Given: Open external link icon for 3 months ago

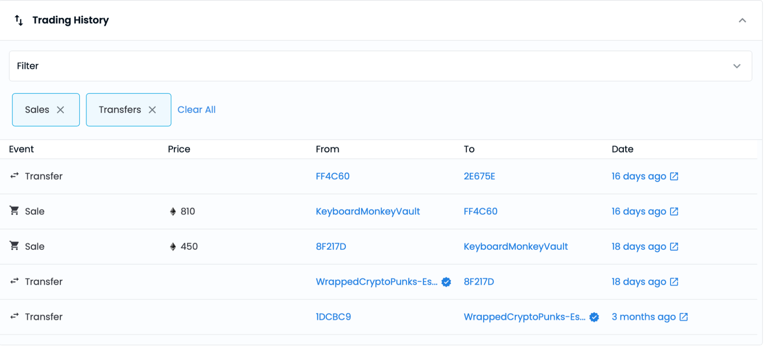Looking at the screenshot, I should (683, 317).
